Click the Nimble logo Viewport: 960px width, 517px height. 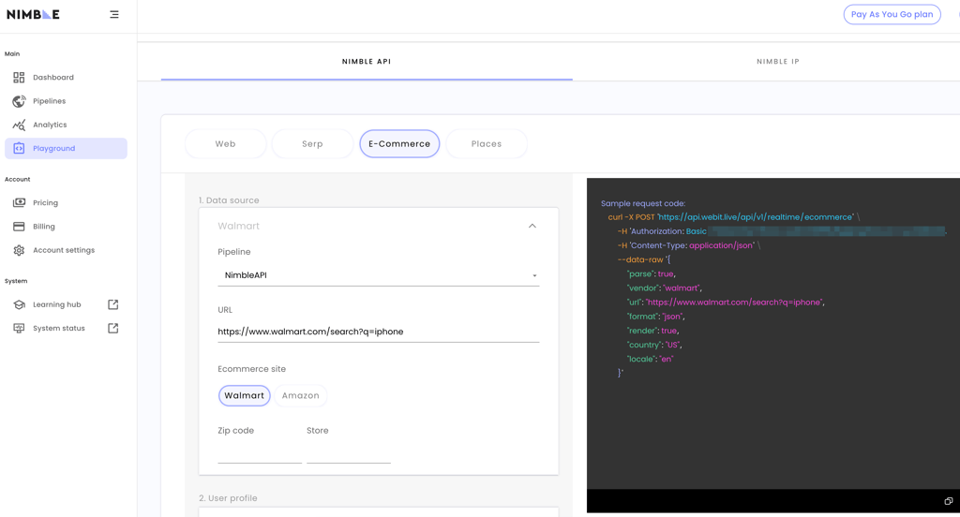click(33, 15)
